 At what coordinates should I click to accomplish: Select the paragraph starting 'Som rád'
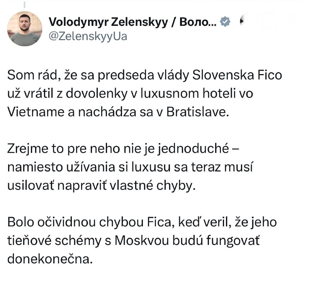(x=144, y=93)
